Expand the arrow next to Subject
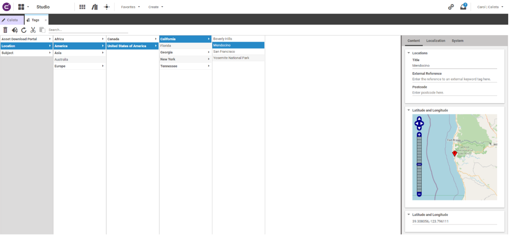The width and height of the screenshot is (510, 236). (x=50, y=53)
